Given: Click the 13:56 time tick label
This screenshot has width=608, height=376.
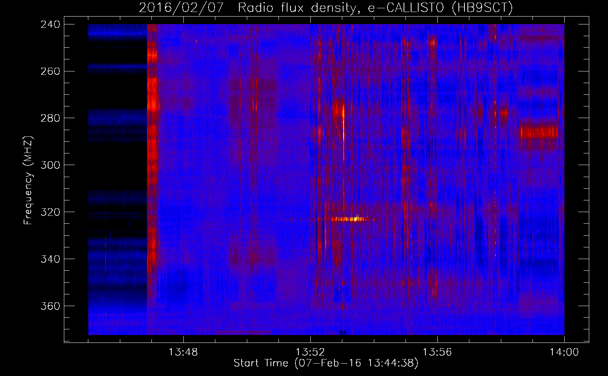Looking at the screenshot, I should coord(437,352).
